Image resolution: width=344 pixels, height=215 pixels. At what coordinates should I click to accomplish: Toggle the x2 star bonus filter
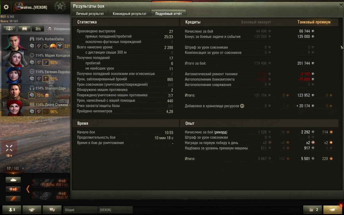13,189
